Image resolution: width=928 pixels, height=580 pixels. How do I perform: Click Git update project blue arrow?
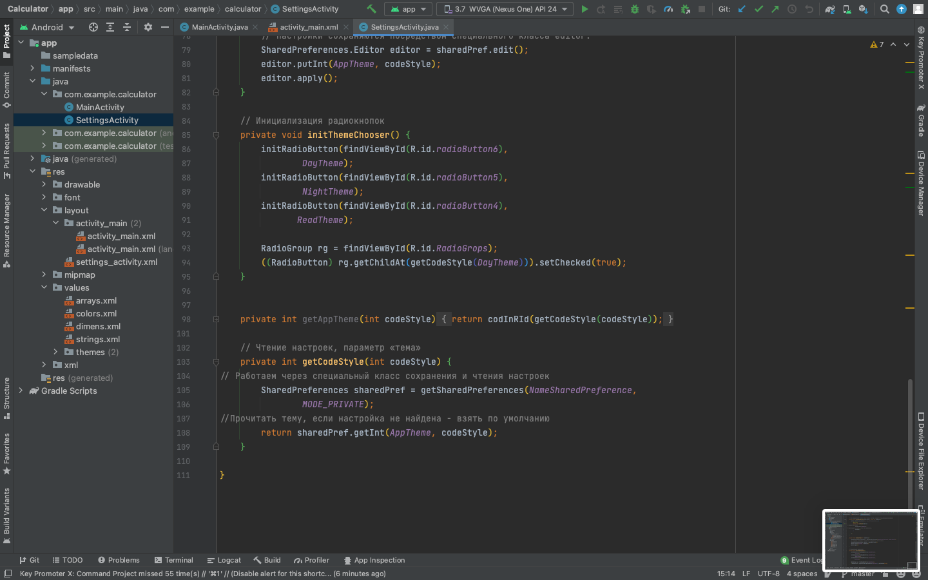(742, 9)
